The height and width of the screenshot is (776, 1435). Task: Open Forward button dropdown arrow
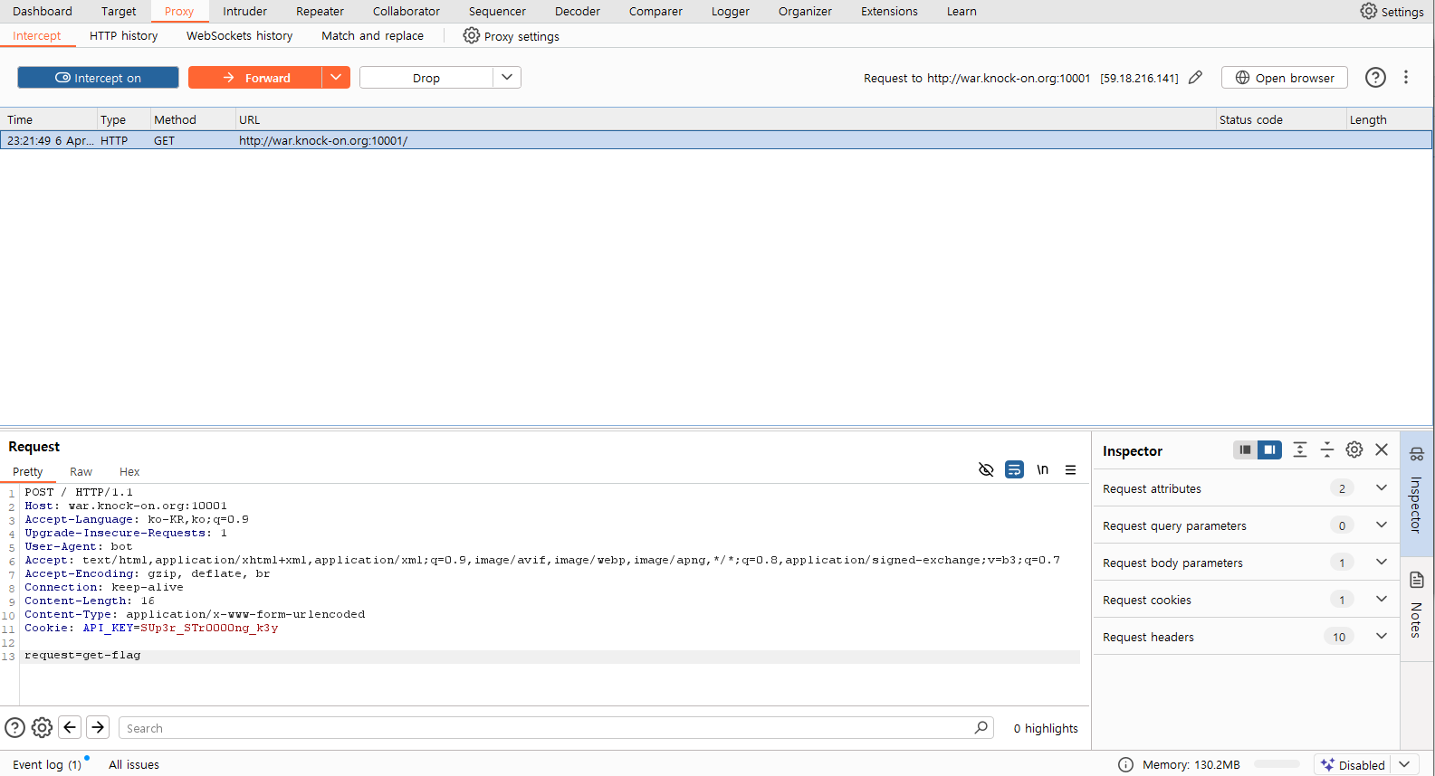coord(336,78)
